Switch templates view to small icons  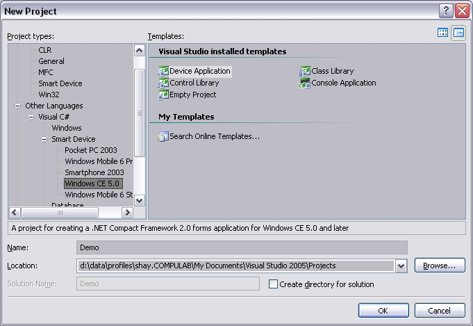[x=458, y=33]
